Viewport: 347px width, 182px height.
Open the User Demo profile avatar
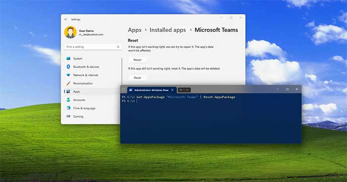point(70,32)
